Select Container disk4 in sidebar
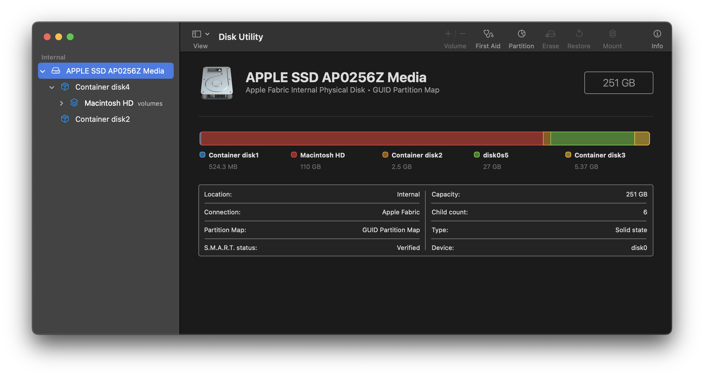Viewport: 704px width, 377px height. point(102,87)
